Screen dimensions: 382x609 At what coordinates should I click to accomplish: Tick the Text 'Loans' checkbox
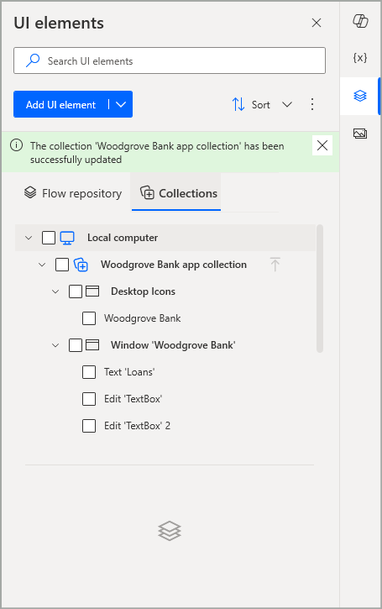click(x=89, y=372)
